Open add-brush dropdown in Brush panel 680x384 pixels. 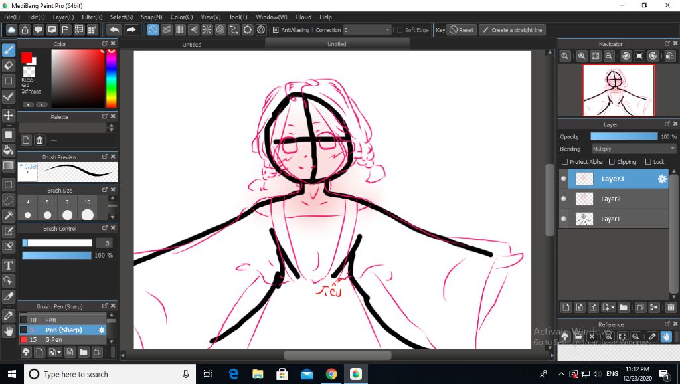tap(59, 352)
